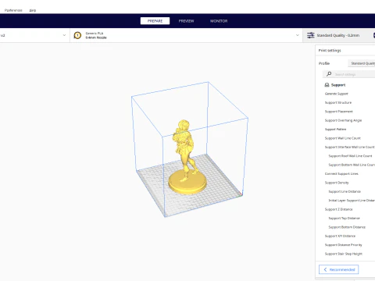This screenshot has width=375, height=281.
Task: Click the extruder 1 material icon
Action: point(77,35)
